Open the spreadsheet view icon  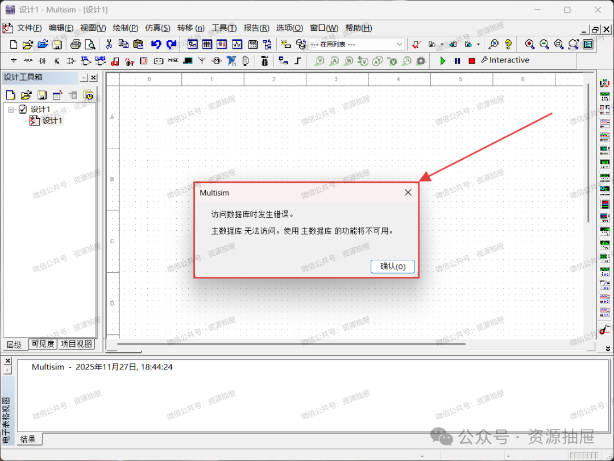point(207,44)
